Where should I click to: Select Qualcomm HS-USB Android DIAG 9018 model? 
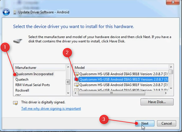tap(124, 74)
